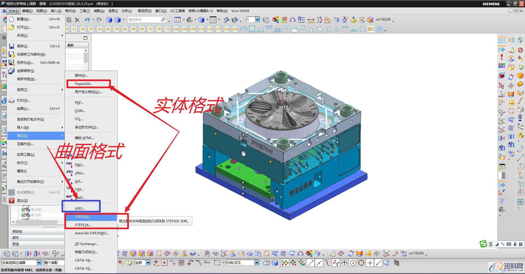Toggle checkbox for body (25)

[23, 215]
